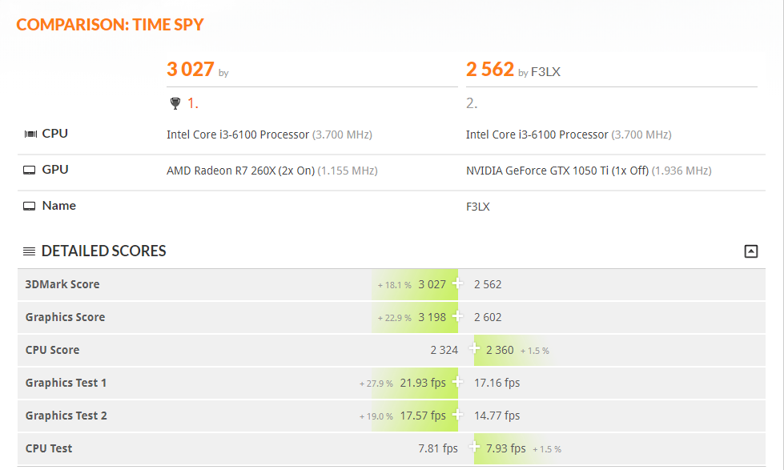Image resolution: width=784 pixels, height=470 pixels.
Task: Click the CPU chip icon
Action: click(x=30, y=134)
